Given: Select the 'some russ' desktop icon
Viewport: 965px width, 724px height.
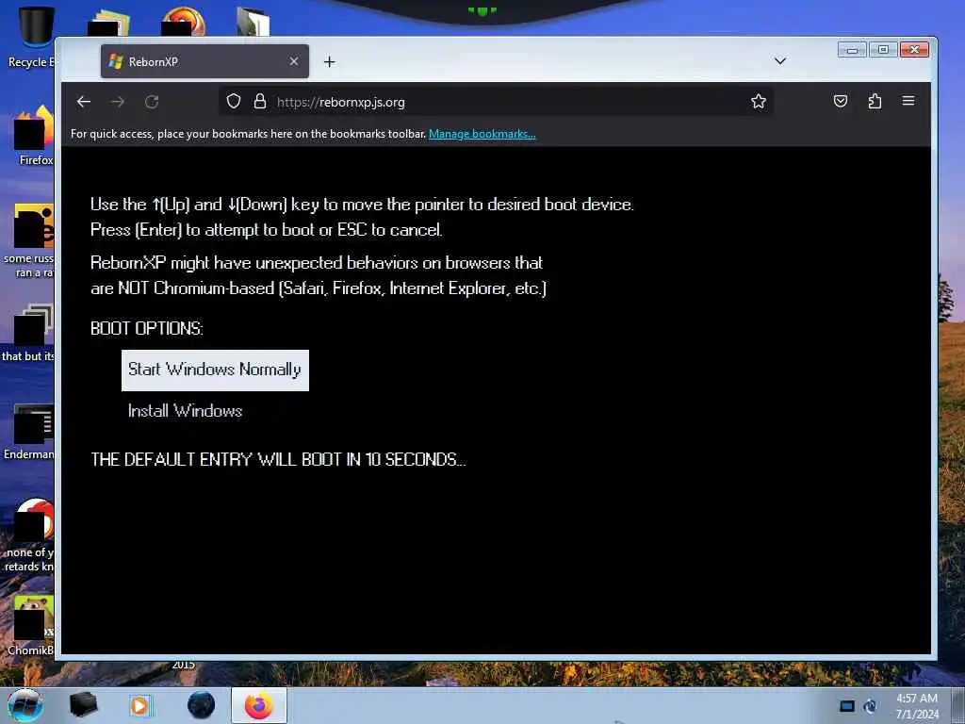Looking at the screenshot, I should (x=29, y=240).
